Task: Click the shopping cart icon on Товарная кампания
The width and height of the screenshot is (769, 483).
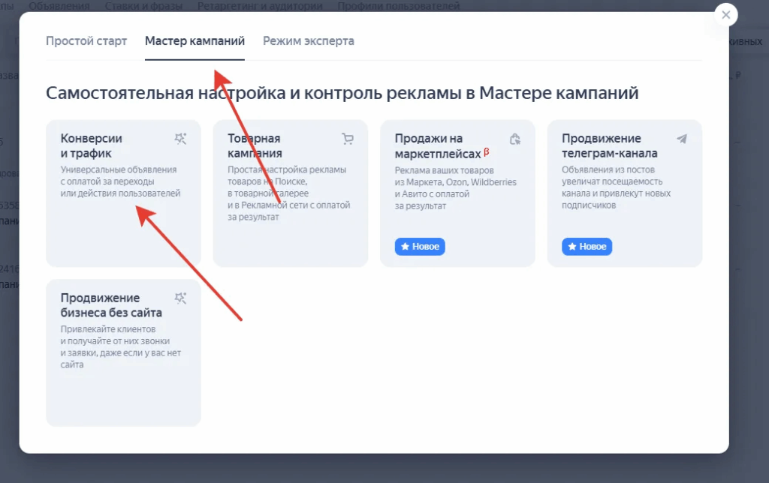Action: point(347,139)
